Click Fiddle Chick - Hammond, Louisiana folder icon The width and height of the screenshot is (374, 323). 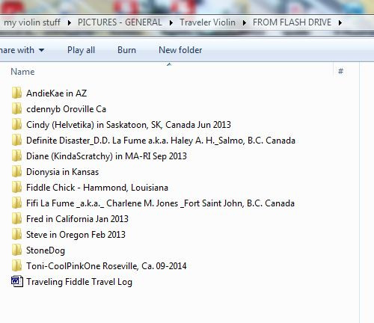click(16, 187)
